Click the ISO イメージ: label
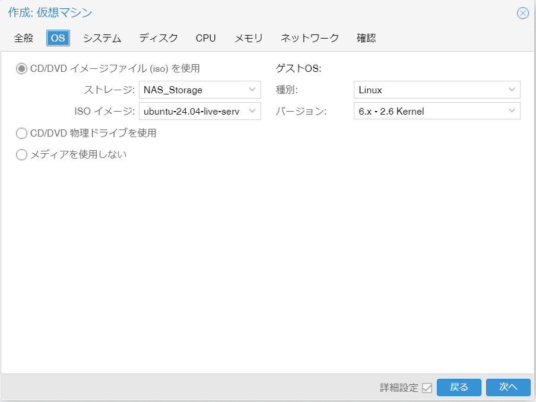This screenshot has width=536, height=402. pyautogui.click(x=104, y=111)
